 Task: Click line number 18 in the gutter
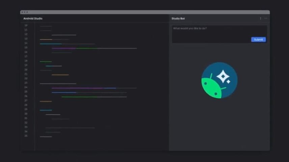point(26,61)
